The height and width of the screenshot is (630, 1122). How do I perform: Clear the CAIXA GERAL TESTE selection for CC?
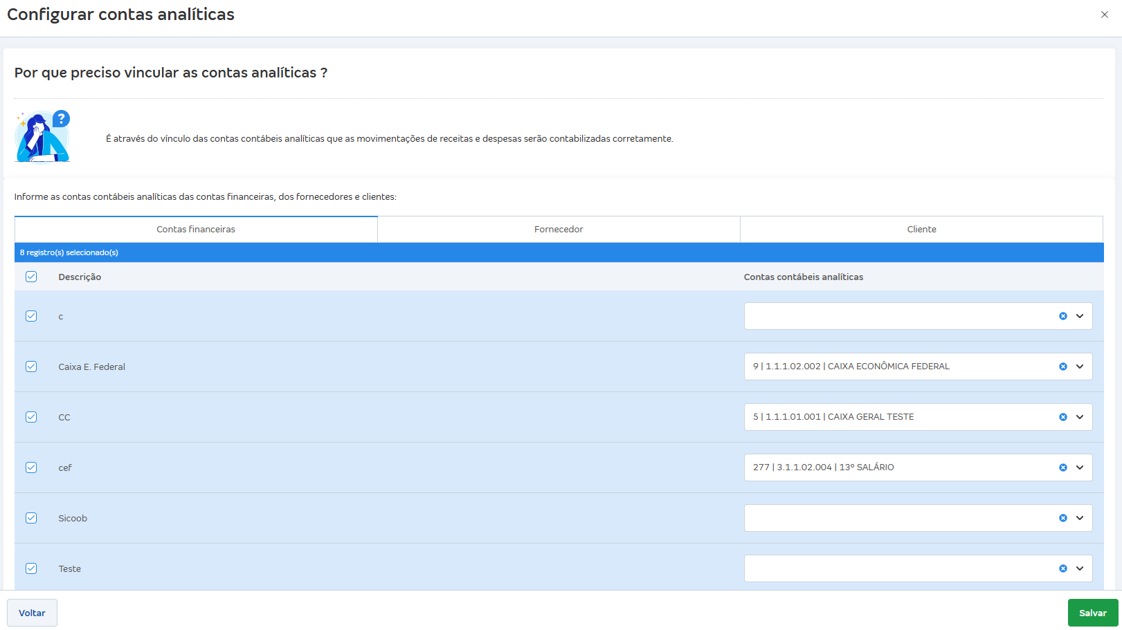tap(1063, 416)
